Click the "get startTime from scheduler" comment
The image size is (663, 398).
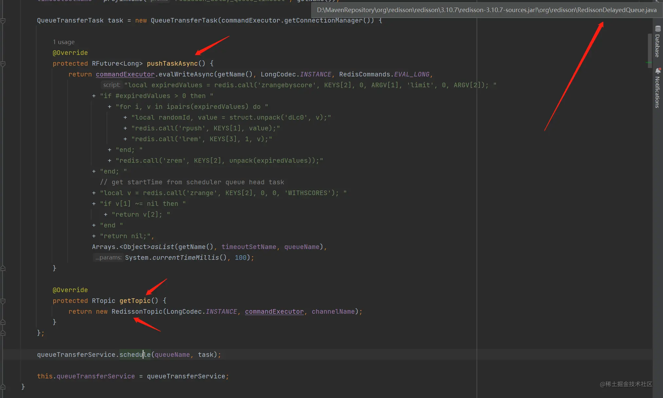192,182
